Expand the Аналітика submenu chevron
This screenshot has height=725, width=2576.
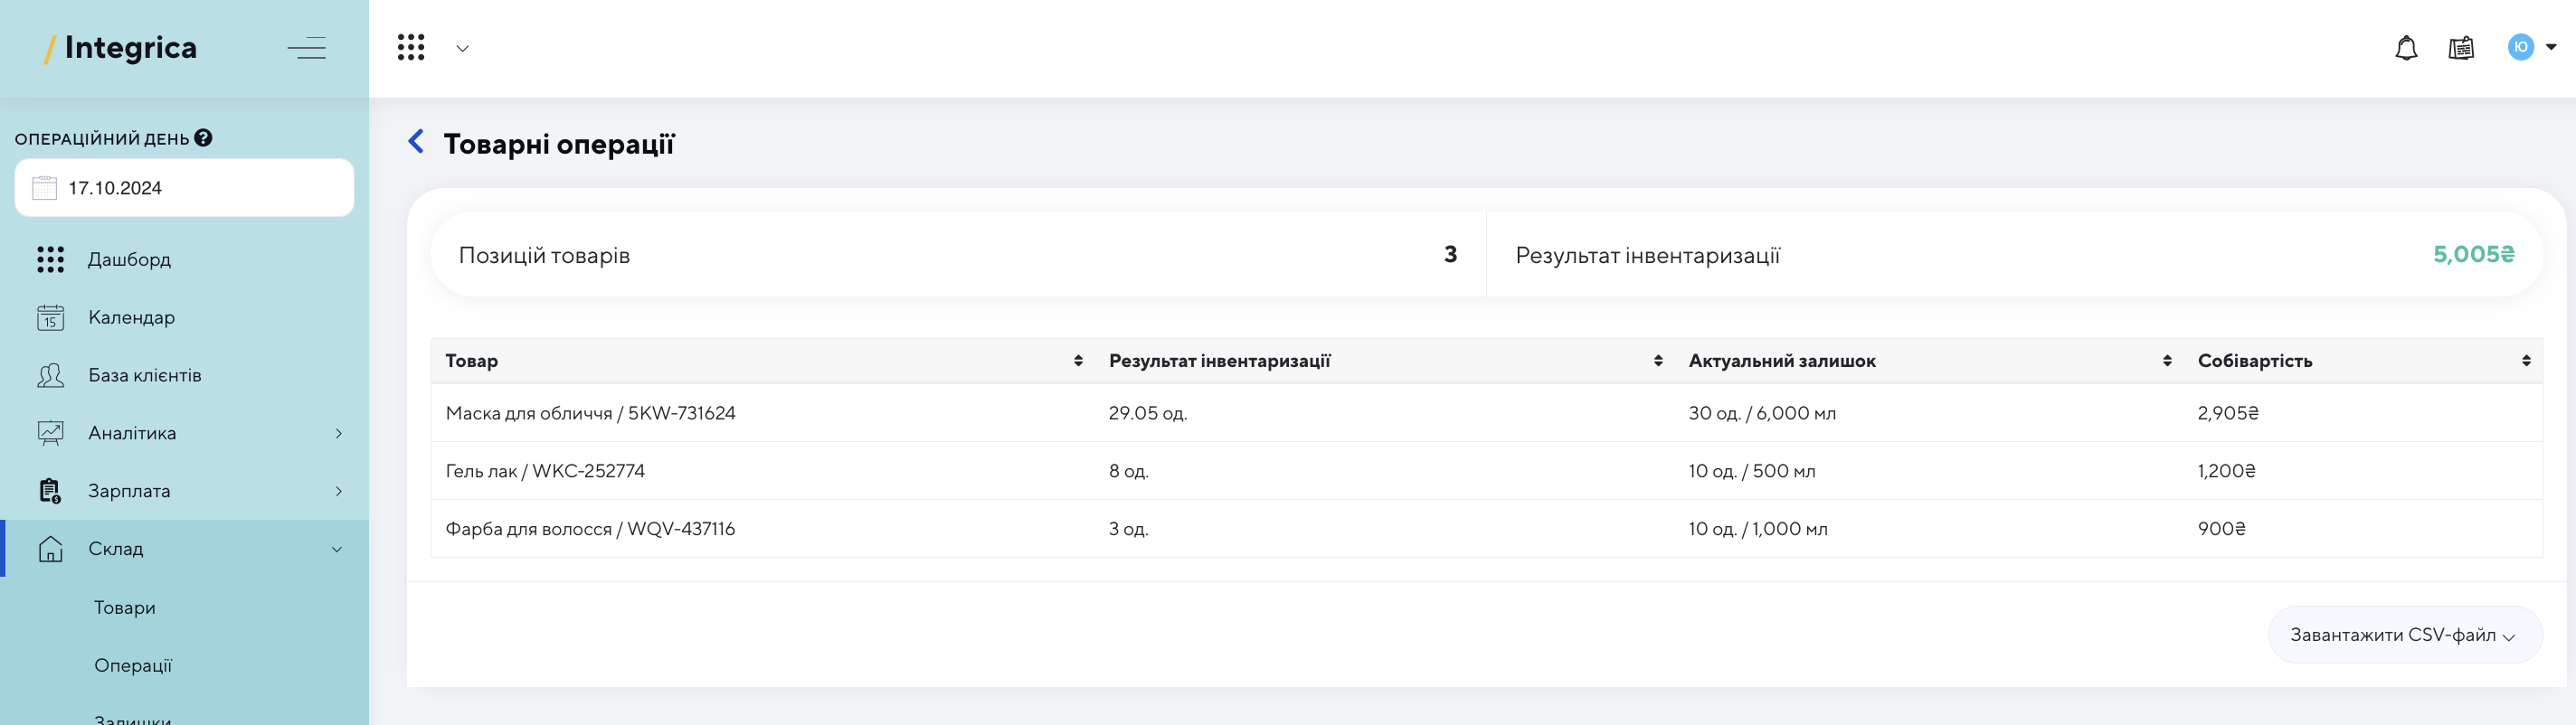339,433
